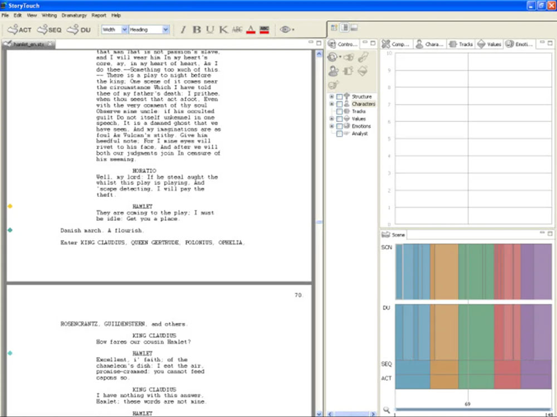Click the orange act block in SCN timeline

(444, 272)
